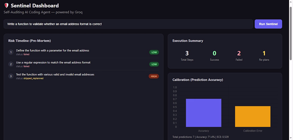293x140 pixels.
Task: Click the Re-plans count 1
Action: pos(264,53)
